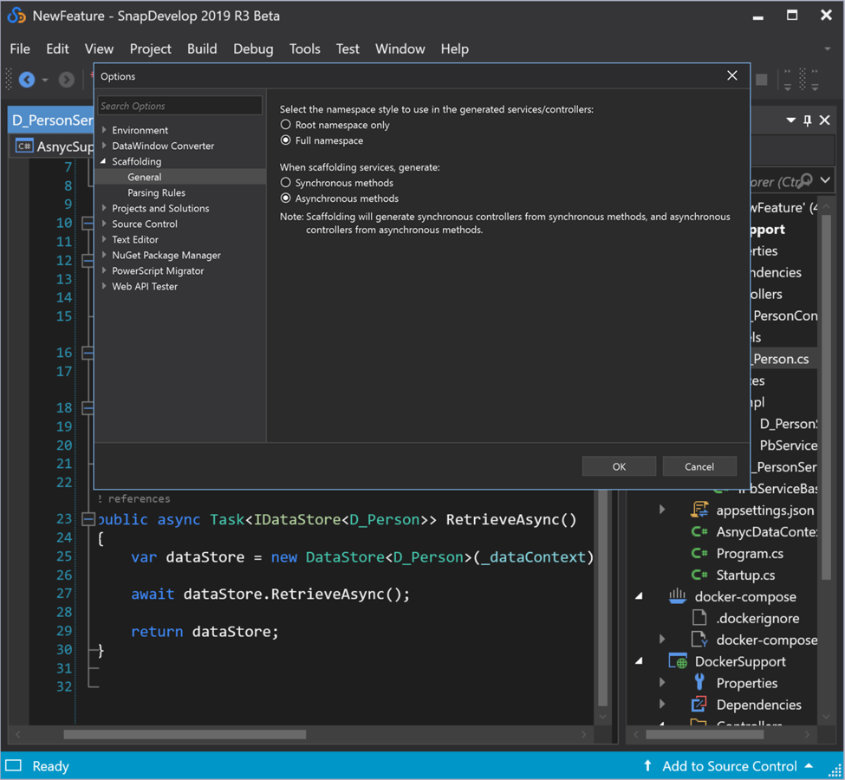Screen dimensions: 845x780
Task: Open the Build menu
Action: click(x=202, y=49)
